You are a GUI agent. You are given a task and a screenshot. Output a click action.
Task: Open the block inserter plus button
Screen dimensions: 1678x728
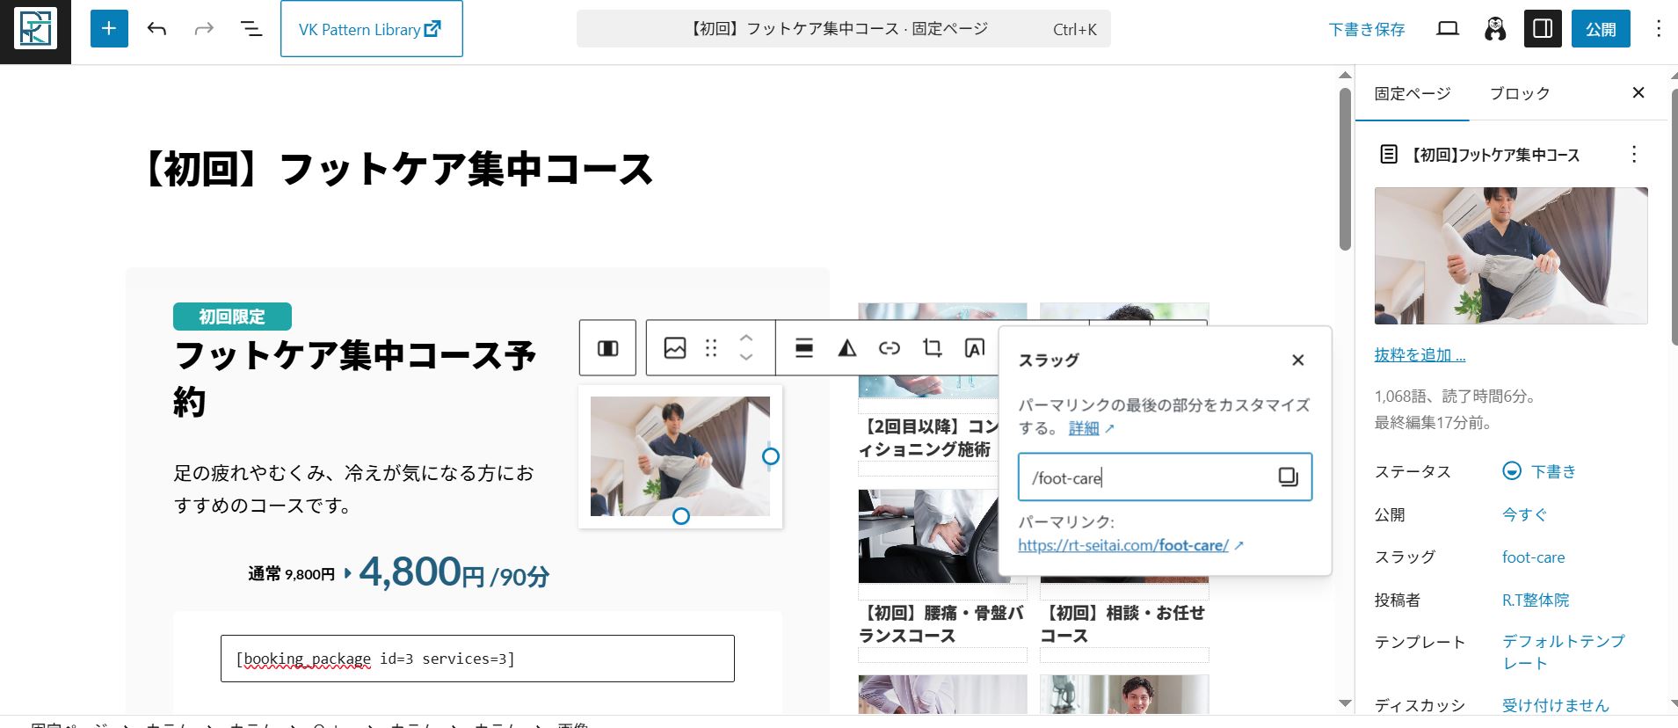tap(109, 29)
